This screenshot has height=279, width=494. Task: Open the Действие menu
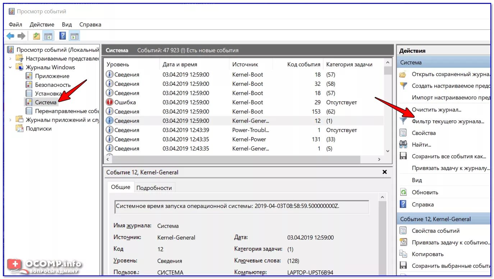point(42,24)
